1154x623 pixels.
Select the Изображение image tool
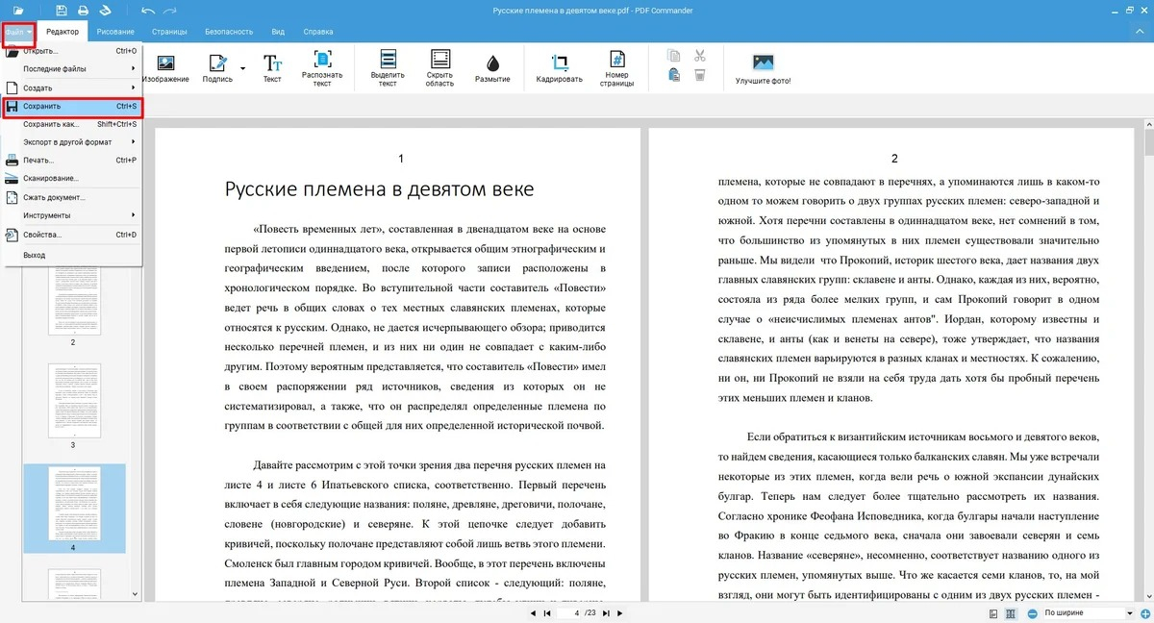tap(165, 67)
